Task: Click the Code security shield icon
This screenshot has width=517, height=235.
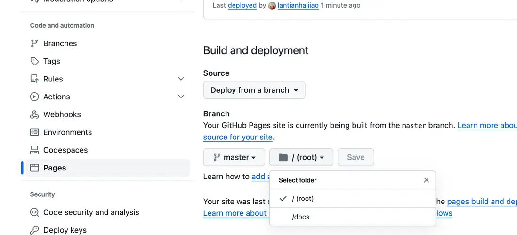Action: click(x=34, y=212)
